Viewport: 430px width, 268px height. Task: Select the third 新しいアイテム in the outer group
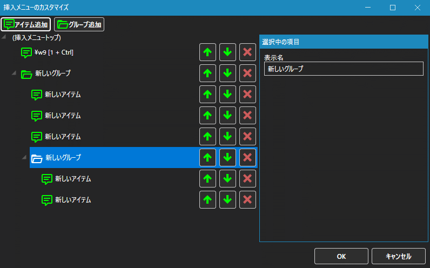(x=144, y=136)
